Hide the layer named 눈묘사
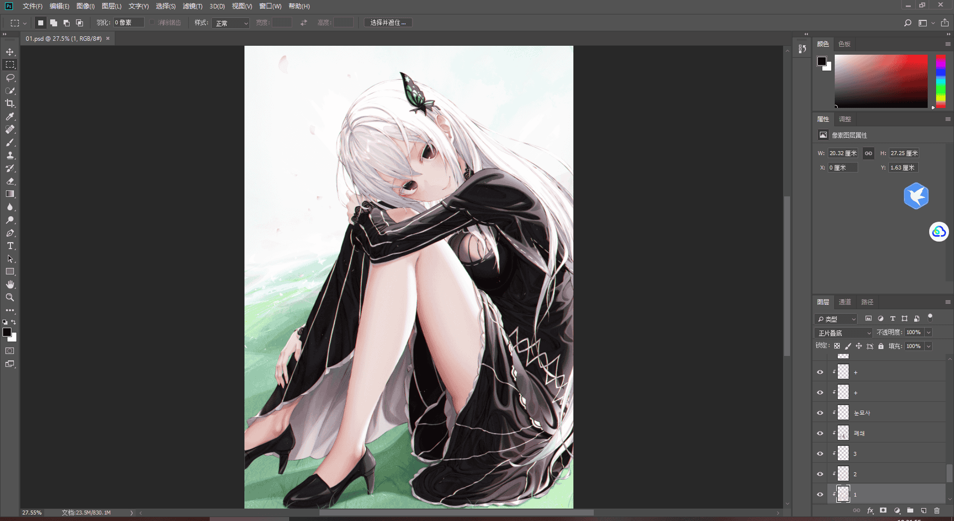This screenshot has width=954, height=521. tap(820, 413)
